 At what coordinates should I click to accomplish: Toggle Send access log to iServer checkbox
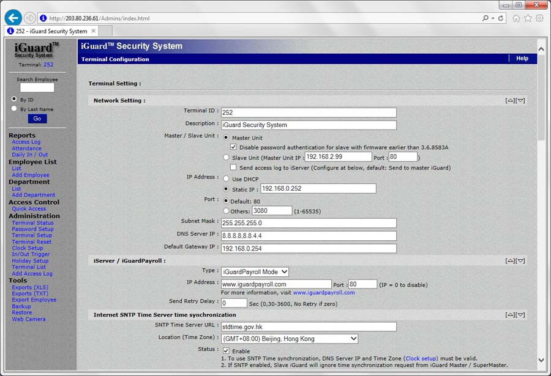click(x=233, y=168)
